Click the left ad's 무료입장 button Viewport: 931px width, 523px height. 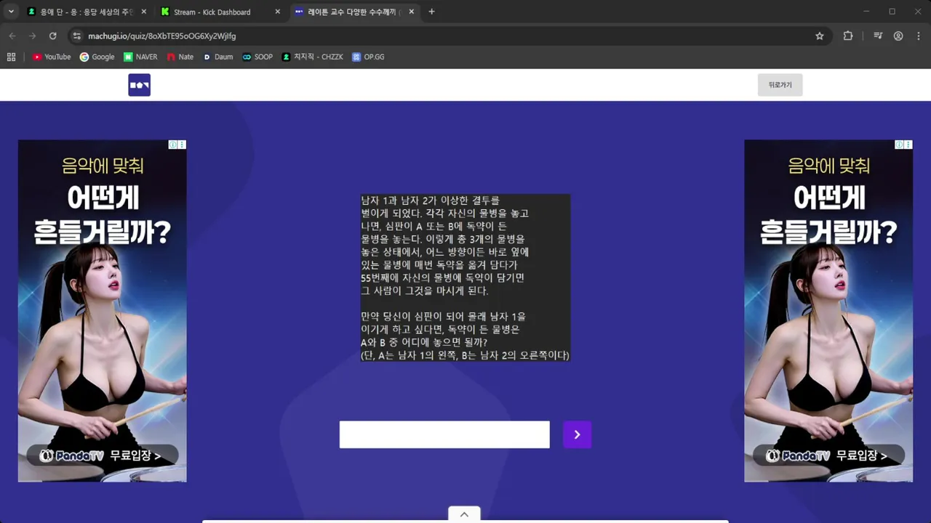(x=103, y=455)
